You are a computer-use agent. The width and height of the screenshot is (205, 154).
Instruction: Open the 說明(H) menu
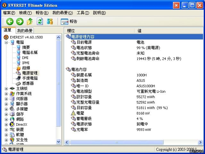pos(99,13)
